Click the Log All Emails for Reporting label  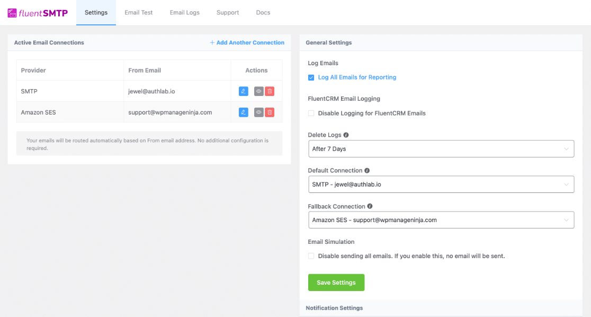click(357, 77)
